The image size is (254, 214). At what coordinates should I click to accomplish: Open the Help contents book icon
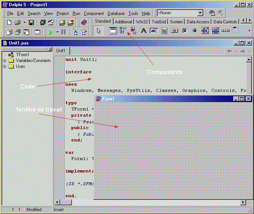[x=84, y=22]
